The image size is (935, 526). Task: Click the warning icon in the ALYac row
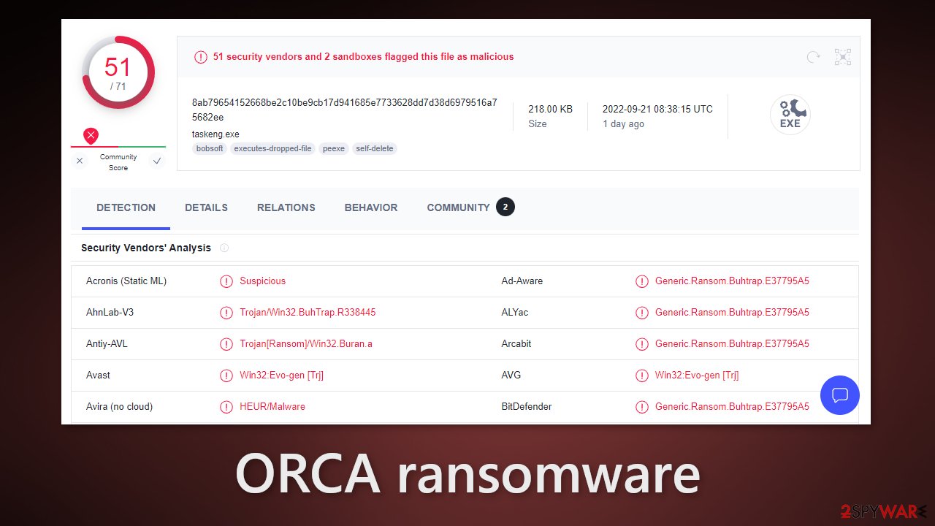pos(642,313)
